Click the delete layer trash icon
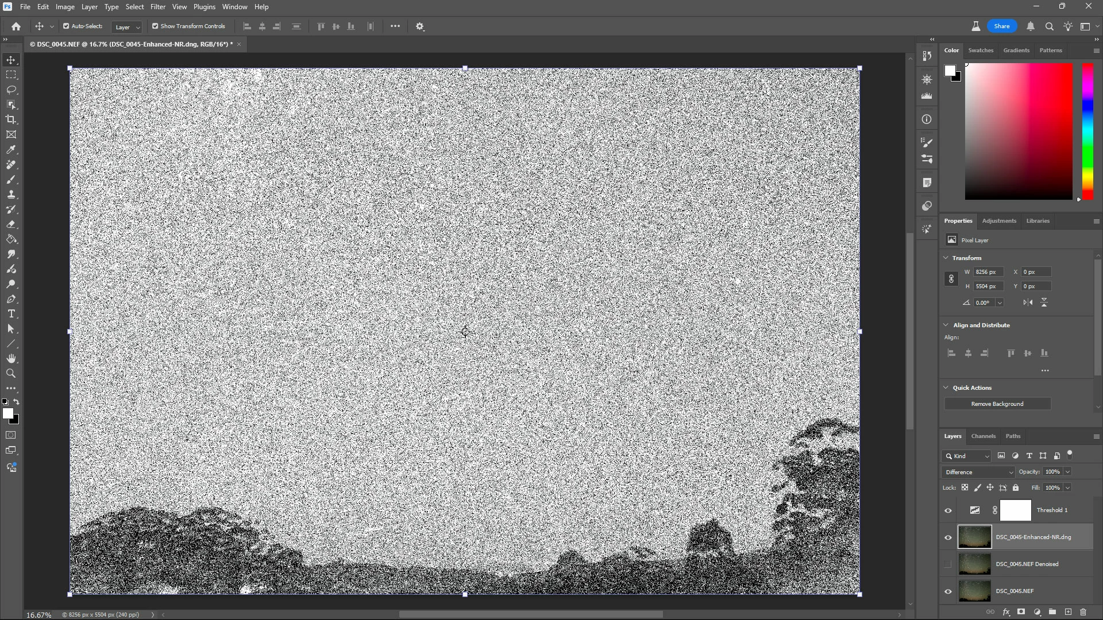 (x=1083, y=612)
